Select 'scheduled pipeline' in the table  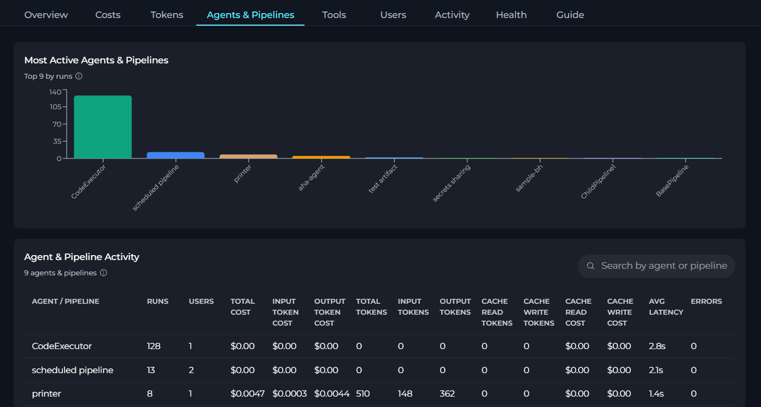pyautogui.click(x=73, y=370)
